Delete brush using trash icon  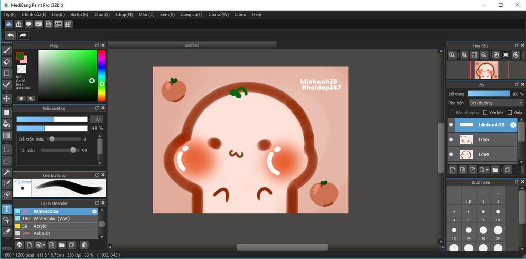coord(85,245)
